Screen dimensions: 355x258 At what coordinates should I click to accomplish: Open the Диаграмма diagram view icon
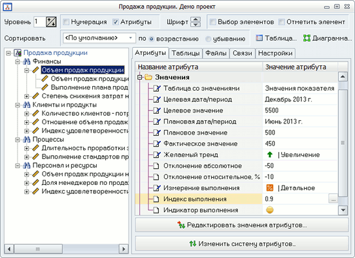307,38
